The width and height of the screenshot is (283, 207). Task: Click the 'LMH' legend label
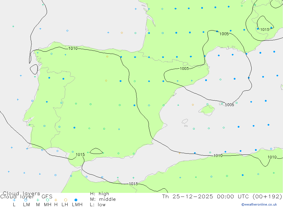point(77,205)
